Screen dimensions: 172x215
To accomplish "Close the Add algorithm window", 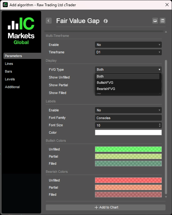I will pos(167,5).
